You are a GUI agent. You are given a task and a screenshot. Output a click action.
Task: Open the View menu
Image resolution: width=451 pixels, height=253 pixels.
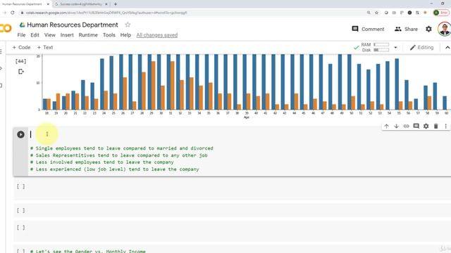point(50,35)
